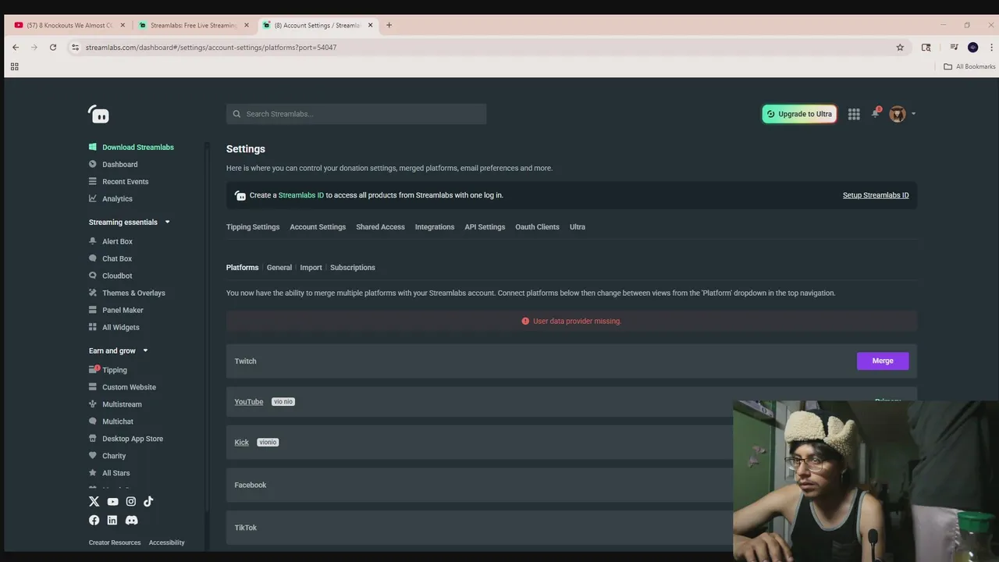
Task: Switch to the Oauth Clients tab
Action: pos(537,227)
